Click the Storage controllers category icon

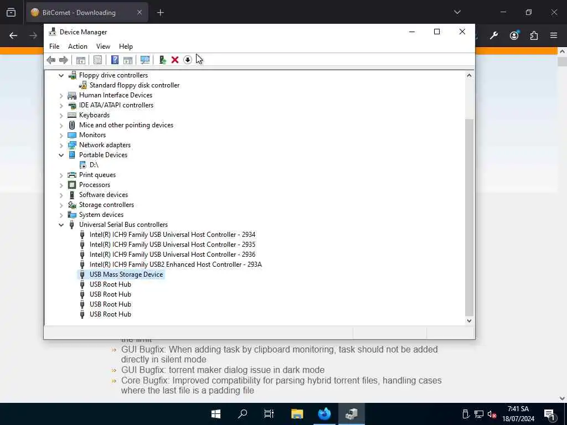click(x=73, y=205)
